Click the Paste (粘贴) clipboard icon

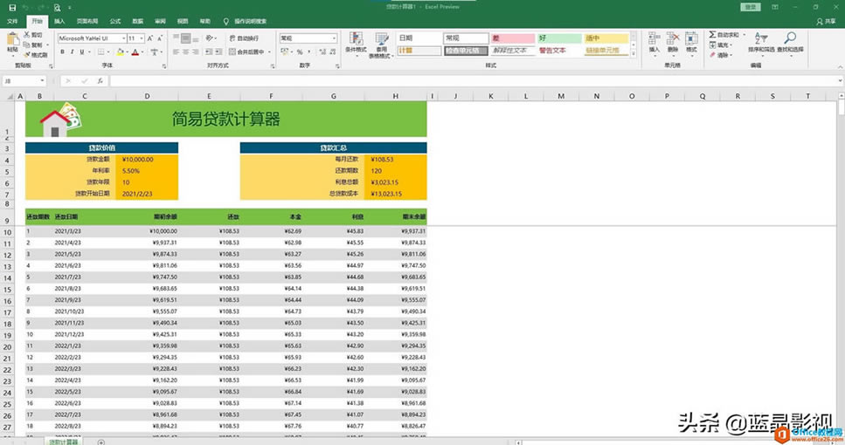tap(12, 40)
